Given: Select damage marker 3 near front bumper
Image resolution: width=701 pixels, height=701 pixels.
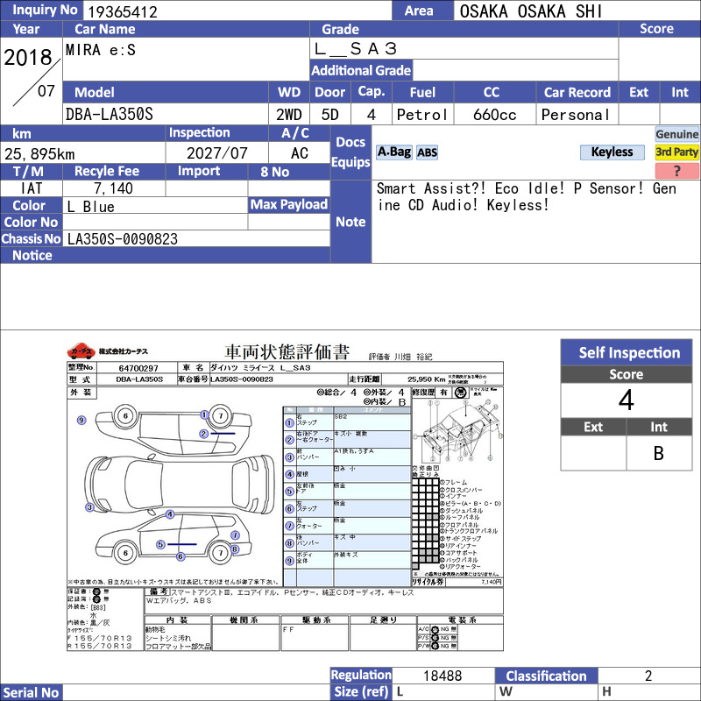Looking at the screenshot, I should 90,507.
